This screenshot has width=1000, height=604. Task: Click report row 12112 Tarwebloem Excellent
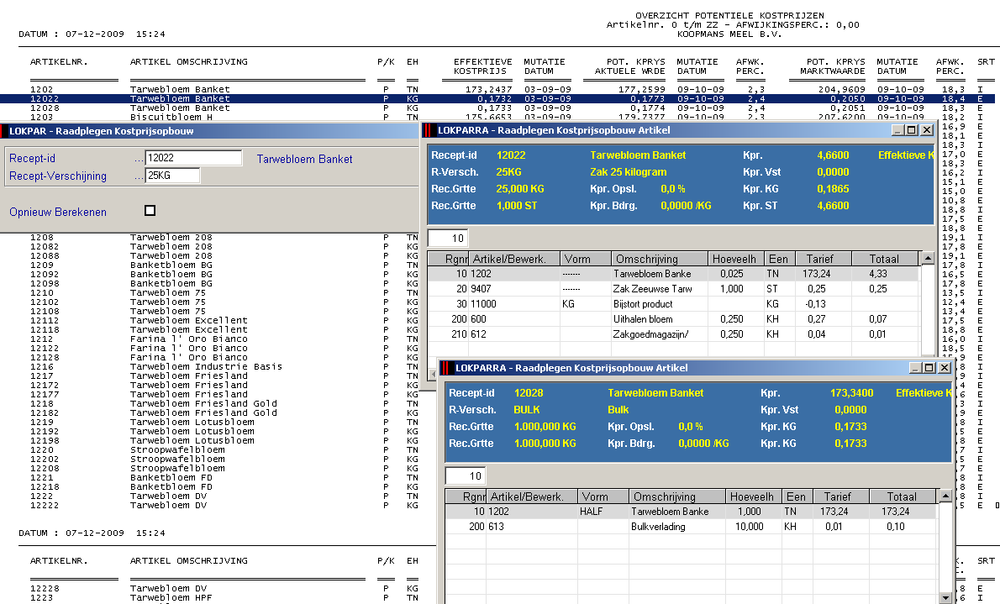point(224,320)
